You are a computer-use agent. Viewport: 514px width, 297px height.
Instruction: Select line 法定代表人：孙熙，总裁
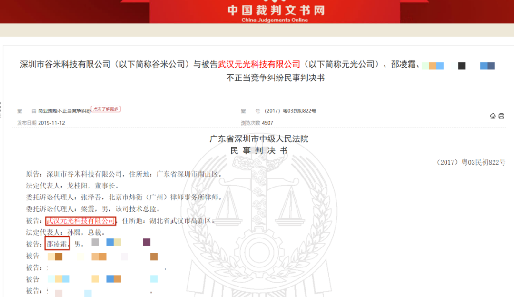coord(66,232)
